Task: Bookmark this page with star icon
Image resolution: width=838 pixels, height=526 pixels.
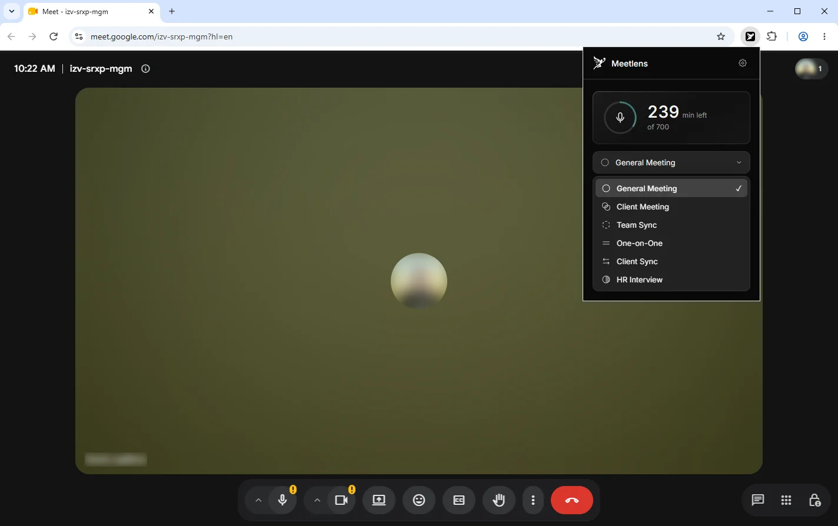Action: pyautogui.click(x=721, y=36)
